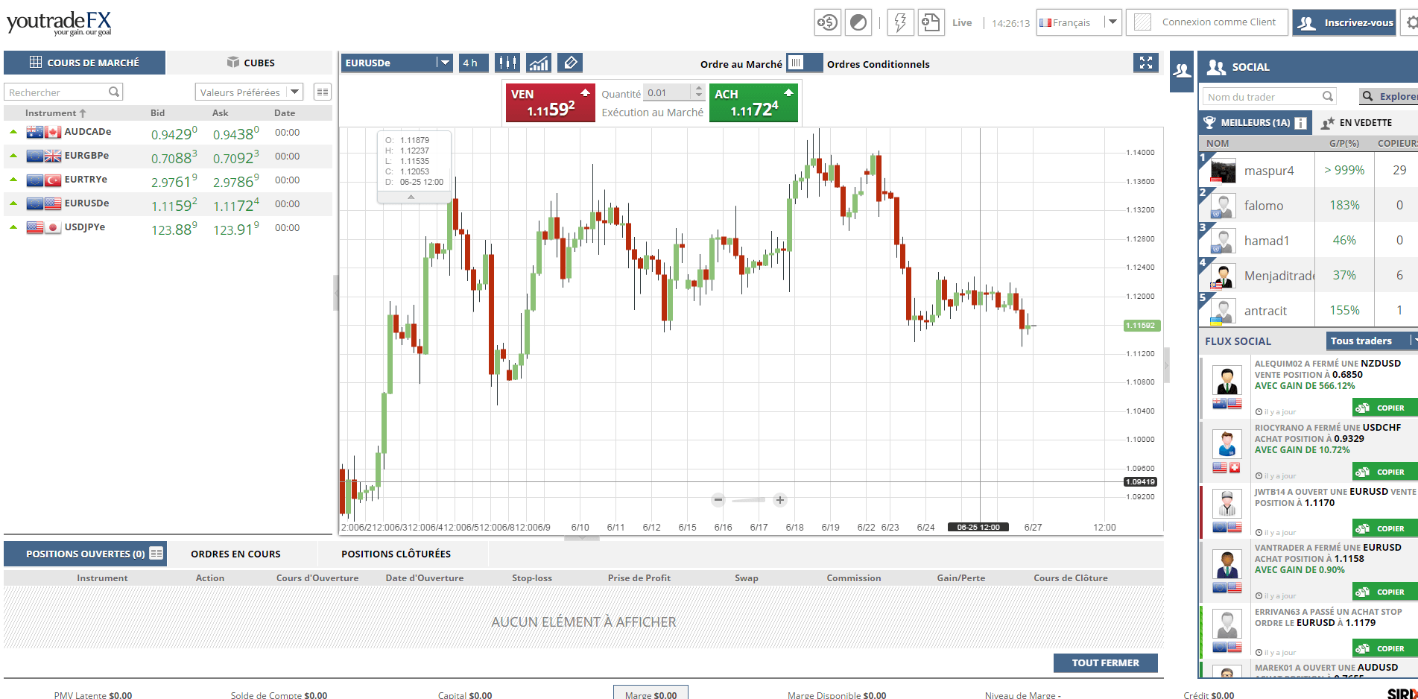Click the Inscrivez-vous button
Image resolution: width=1418 pixels, height=699 pixels.
(1343, 22)
